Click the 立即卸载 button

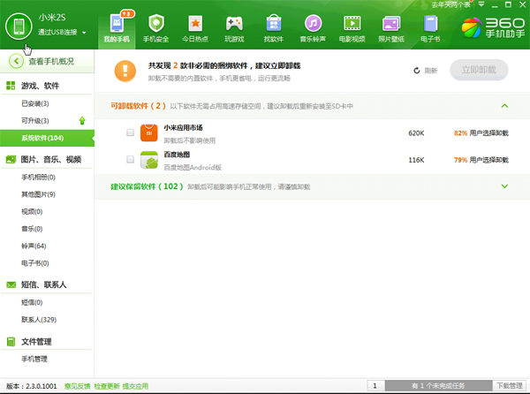tap(479, 69)
